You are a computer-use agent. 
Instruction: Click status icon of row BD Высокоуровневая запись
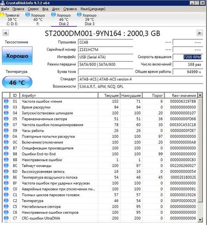pyautogui.click(x=6, y=171)
